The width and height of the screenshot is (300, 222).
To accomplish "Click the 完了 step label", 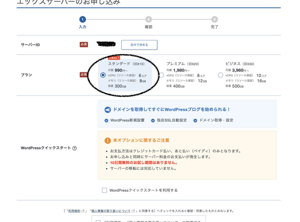I will (x=214, y=27).
